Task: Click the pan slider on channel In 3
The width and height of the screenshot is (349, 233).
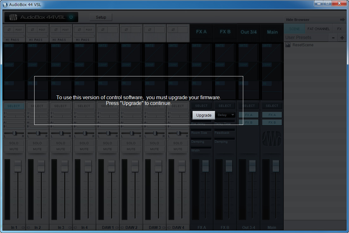Action: click(x=61, y=133)
